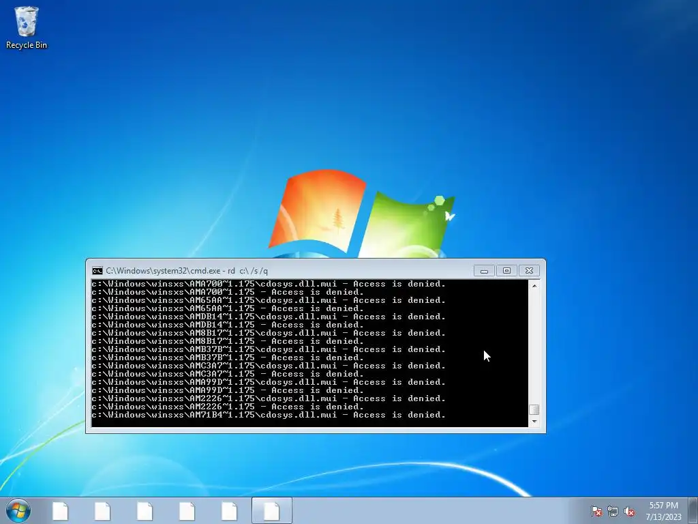Click the highlighted active taskbar button
This screenshot has height=524, width=698.
[271, 510]
